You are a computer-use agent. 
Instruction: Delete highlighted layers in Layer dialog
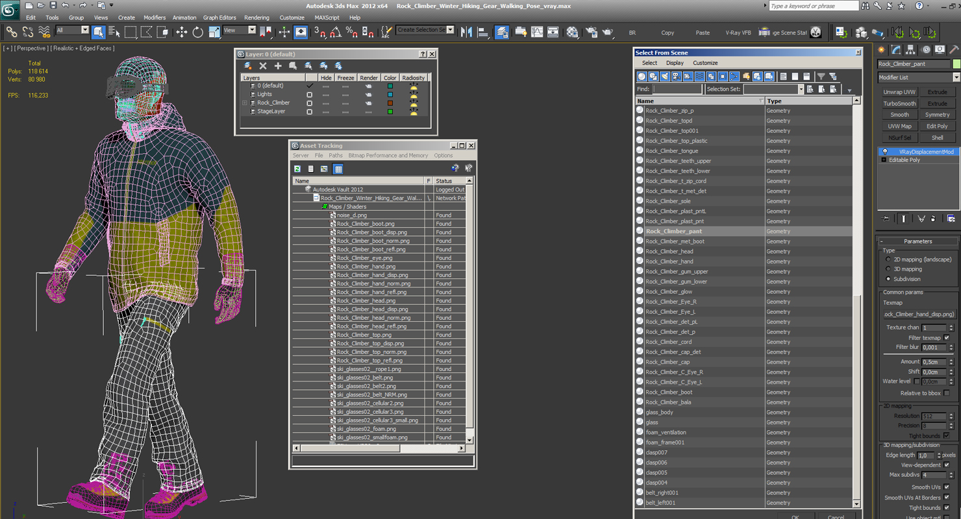263,66
